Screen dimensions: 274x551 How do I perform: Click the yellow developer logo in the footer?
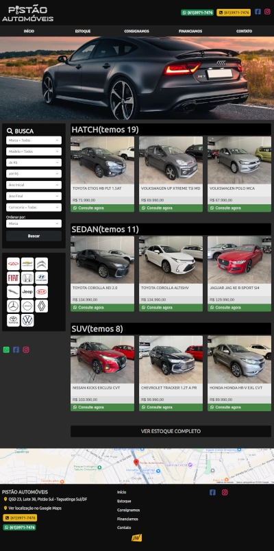pos(136,538)
